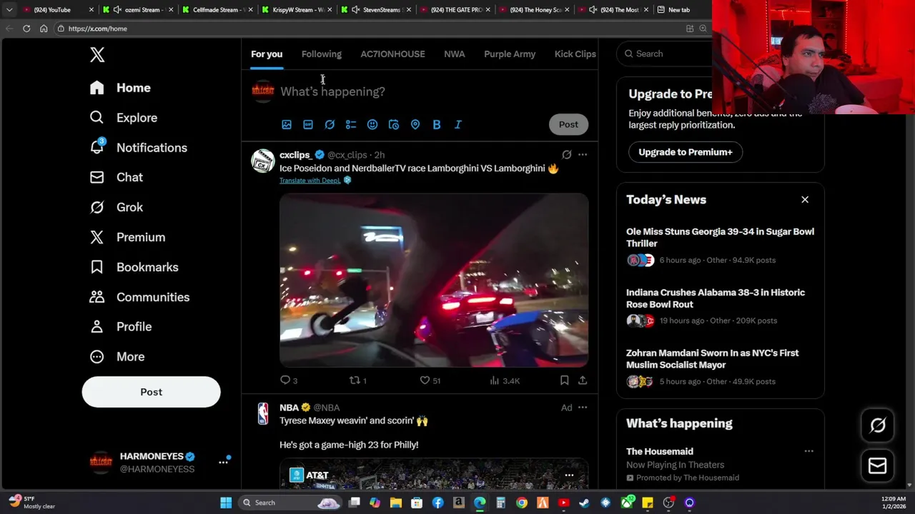Click the composer Post button
Screen dimensions: 915x514
click(568, 124)
